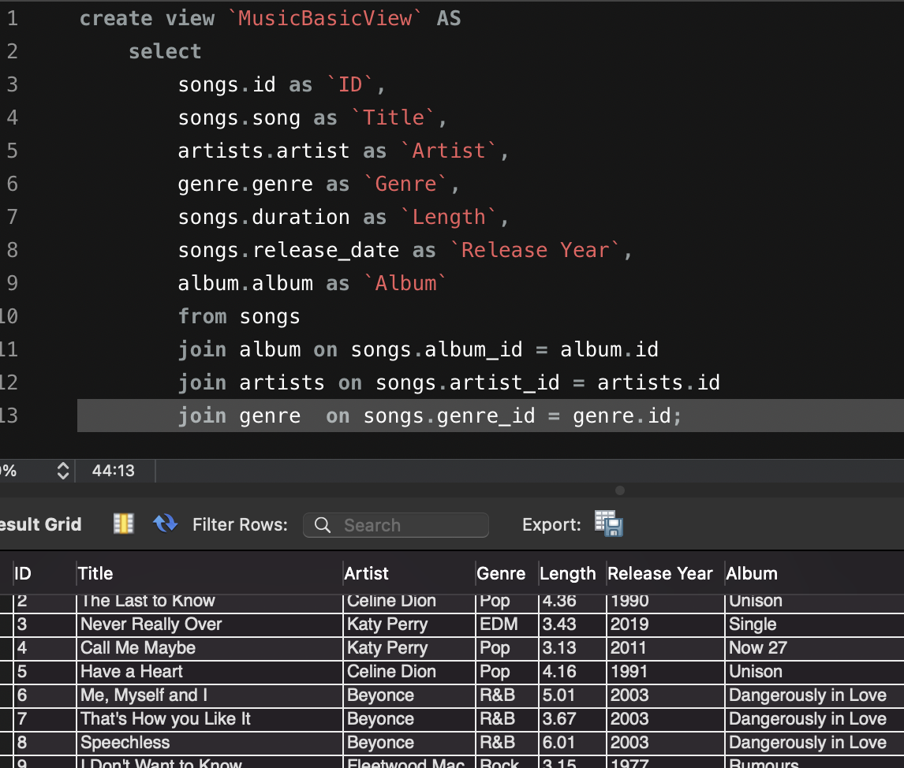Select That's How you Like It cell
Image resolution: width=904 pixels, height=768 pixels.
point(209,719)
